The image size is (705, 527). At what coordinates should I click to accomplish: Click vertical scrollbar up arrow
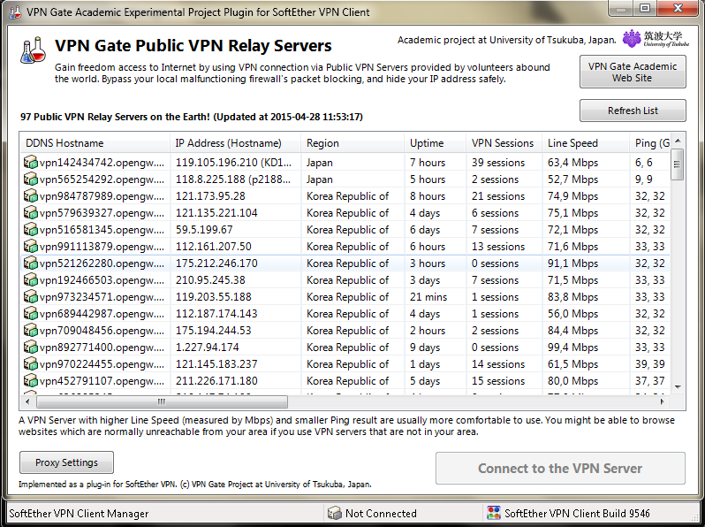(x=678, y=141)
